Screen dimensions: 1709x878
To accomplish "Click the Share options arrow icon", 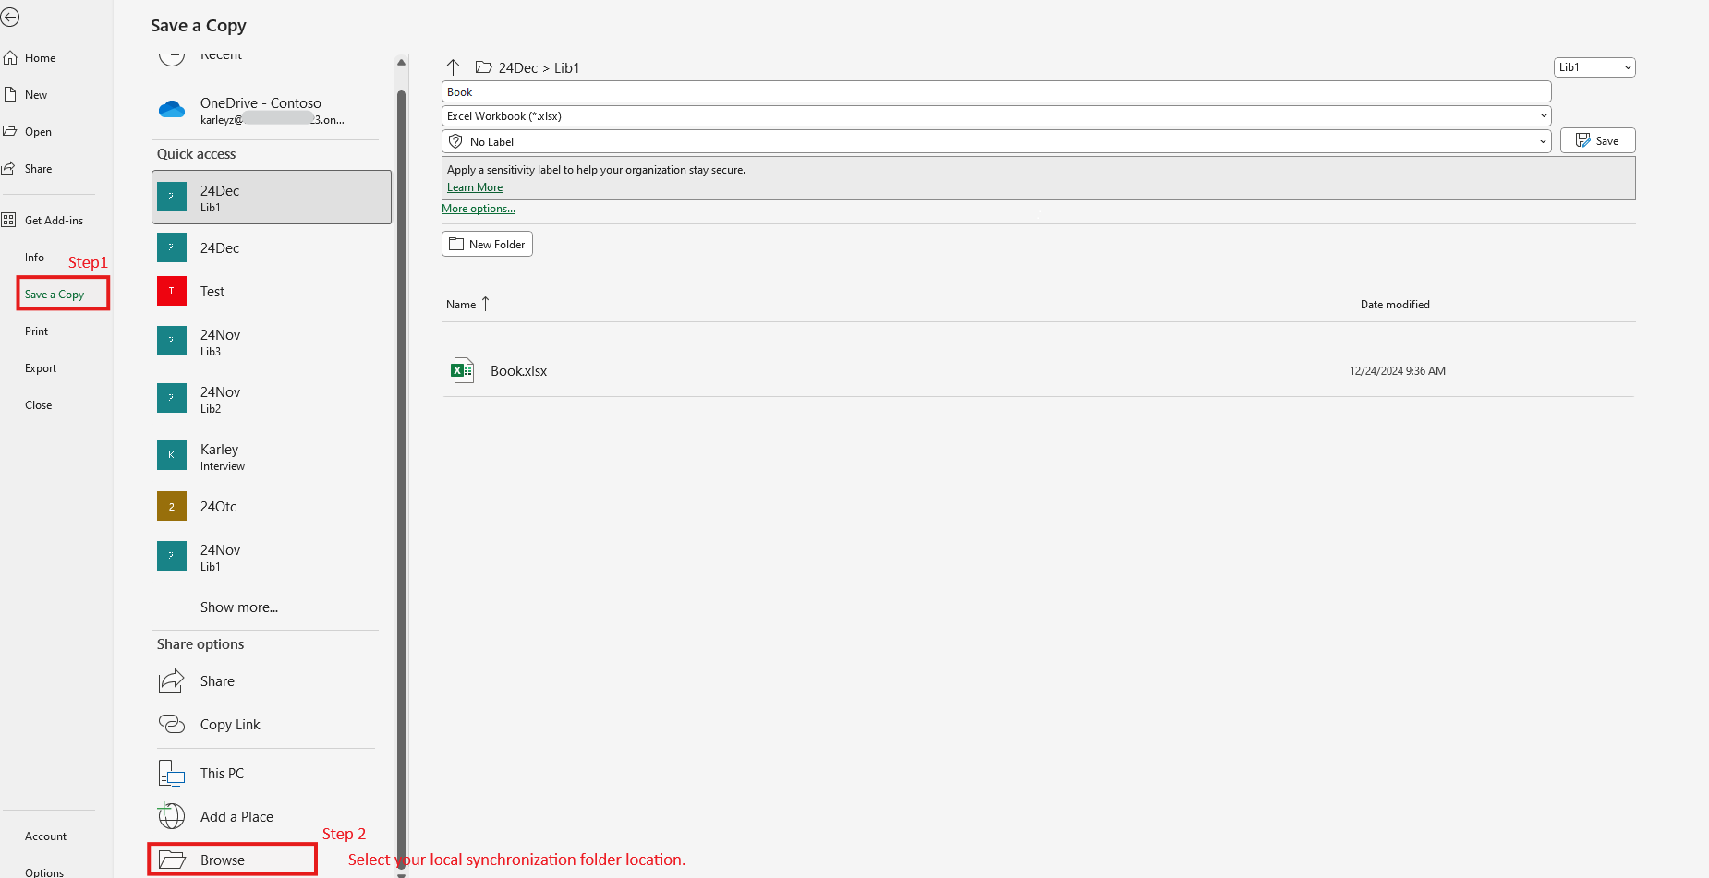I will [x=172, y=681].
